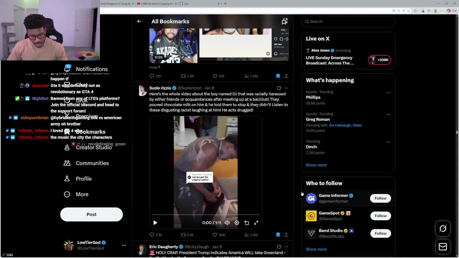The width and height of the screenshot is (459, 258).
Task: Switch the video to fullscreen
Action: [256, 223]
